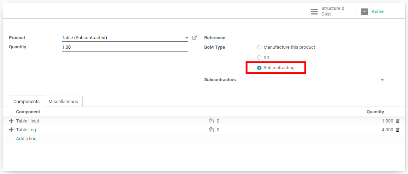Select Manufacture this product BoM type

259,47
